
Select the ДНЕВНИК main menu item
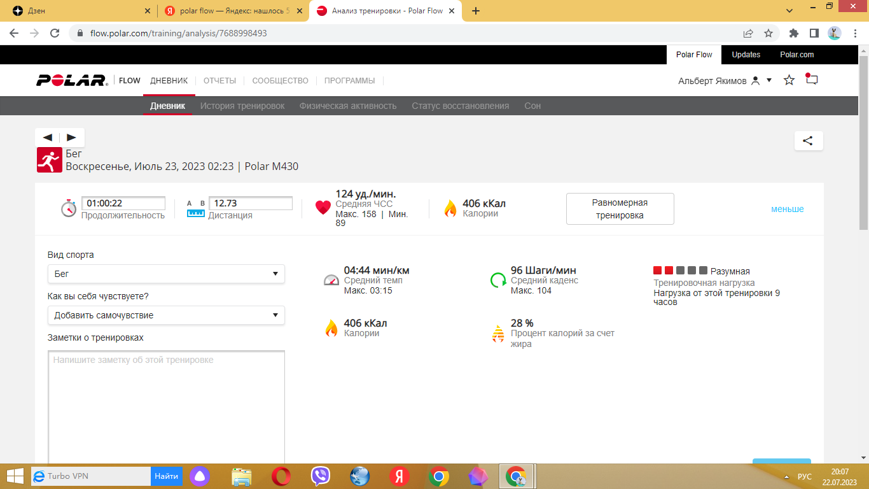pos(169,81)
